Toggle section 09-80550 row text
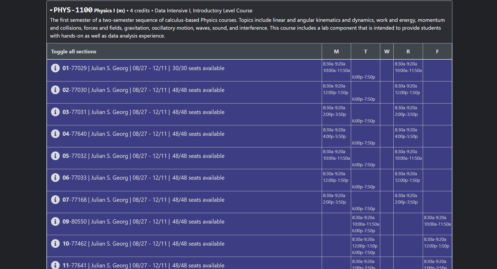This screenshot has height=269, width=497. click(143, 222)
